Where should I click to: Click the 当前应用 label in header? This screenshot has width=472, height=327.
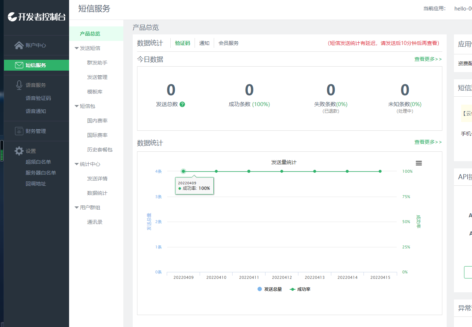[x=434, y=8]
